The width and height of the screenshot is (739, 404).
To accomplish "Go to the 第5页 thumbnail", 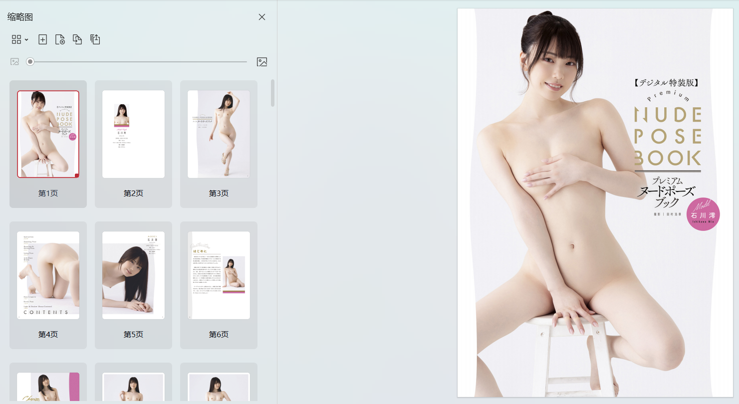I will [x=133, y=275].
